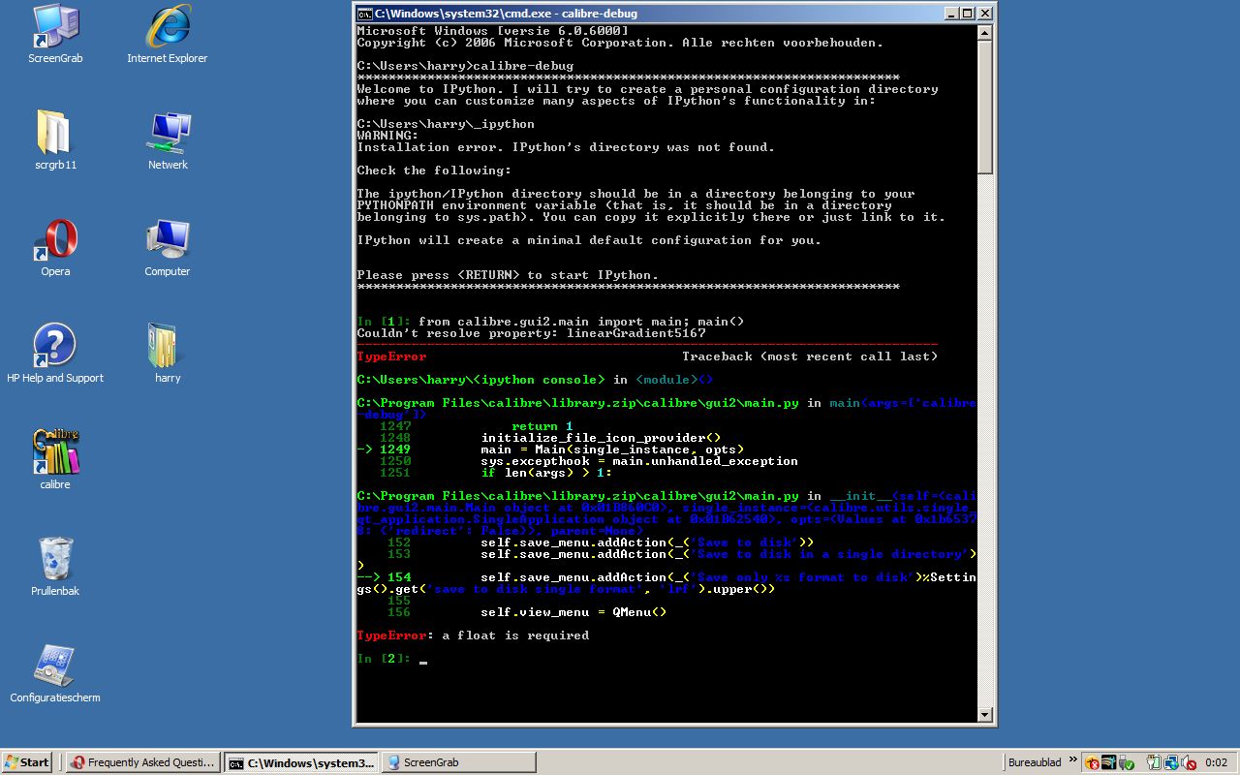Click the yellow security alert tray icon
The width and height of the screenshot is (1240, 775).
click(x=1092, y=762)
